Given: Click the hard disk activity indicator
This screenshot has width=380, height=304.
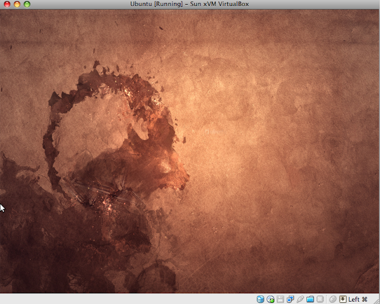Looking at the screenshot, I should click(261, 299).
